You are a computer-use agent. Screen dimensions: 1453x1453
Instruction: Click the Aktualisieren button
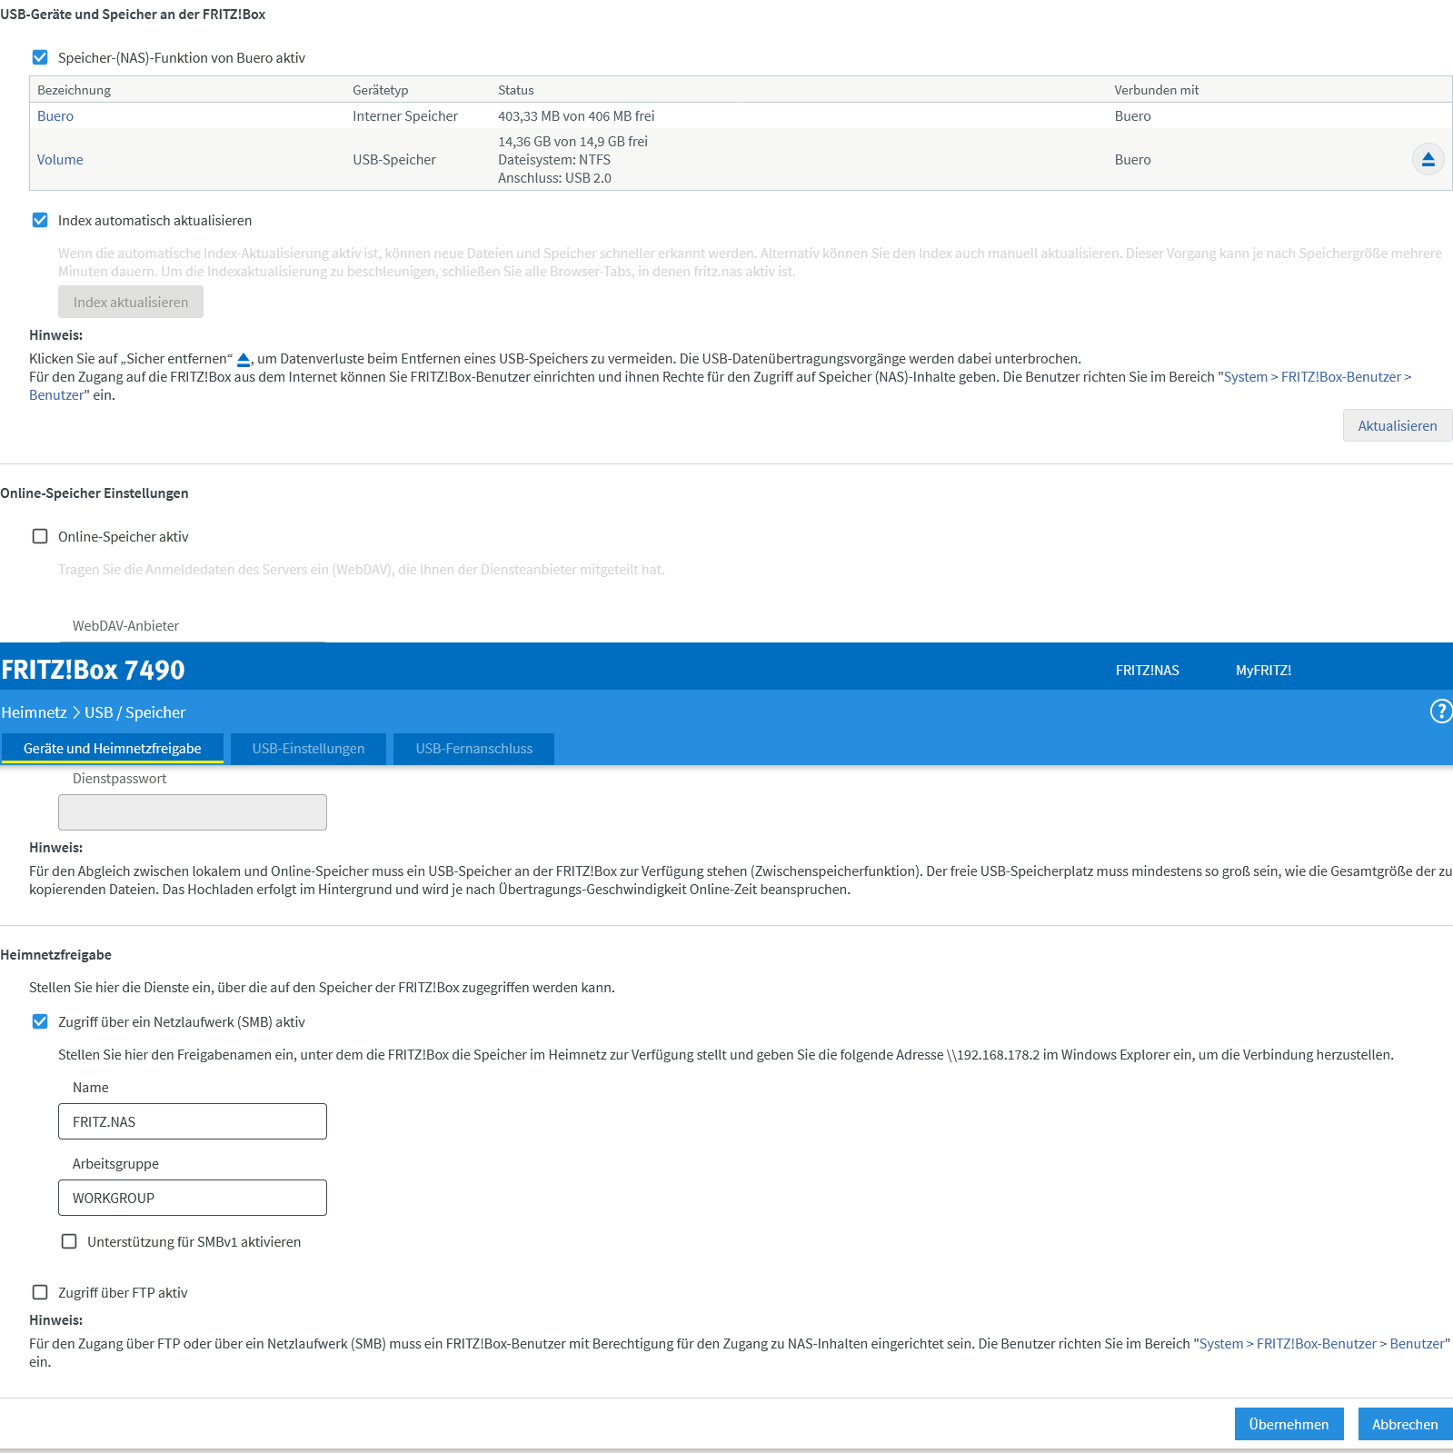coord(1398,425)
